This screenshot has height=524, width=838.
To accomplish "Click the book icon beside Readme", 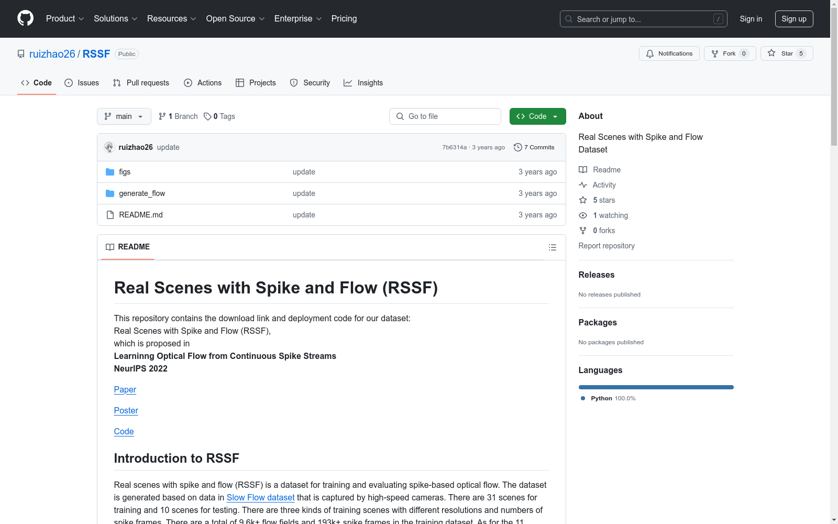I will (x=583, y=170).
